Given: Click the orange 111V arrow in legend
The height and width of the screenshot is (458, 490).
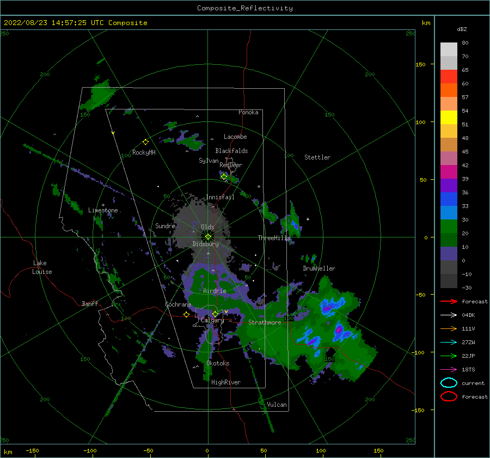Looking at the screenshot, I should point(449,328).
